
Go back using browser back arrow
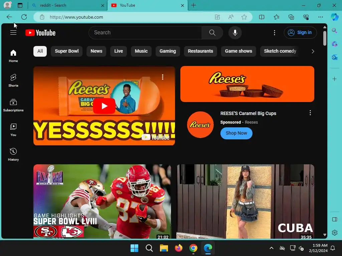point(9,17)
